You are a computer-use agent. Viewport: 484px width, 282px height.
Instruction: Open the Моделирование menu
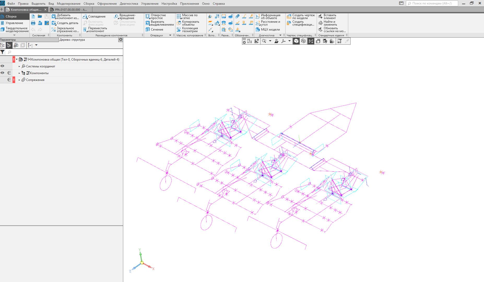point(68,4)
